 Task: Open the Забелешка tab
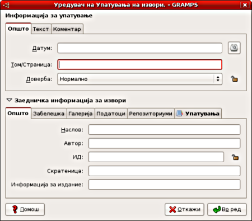click(x=49, y=114)
